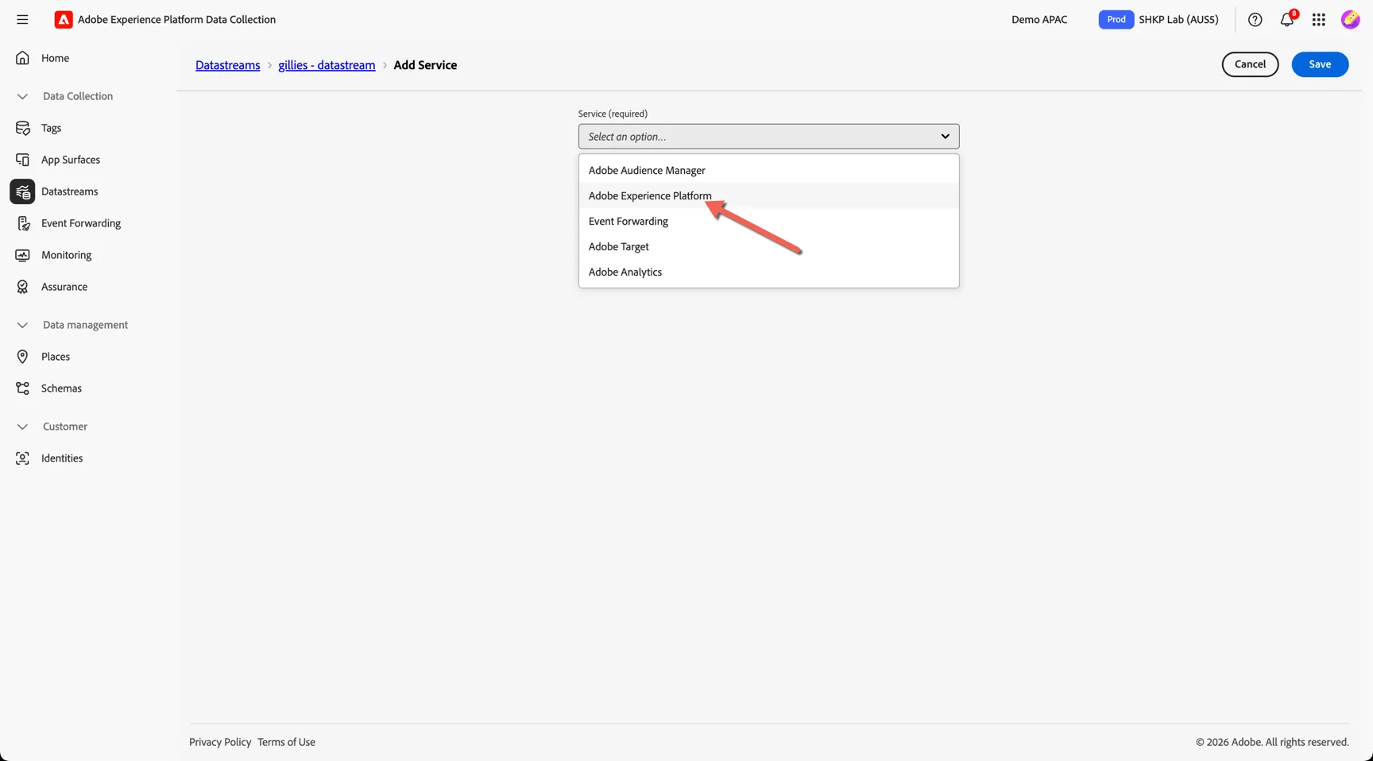The width and height of the screenshot is (1373, 761).
Task: Click the Monitoring sidebar icon
Action: tap(22, 255)
